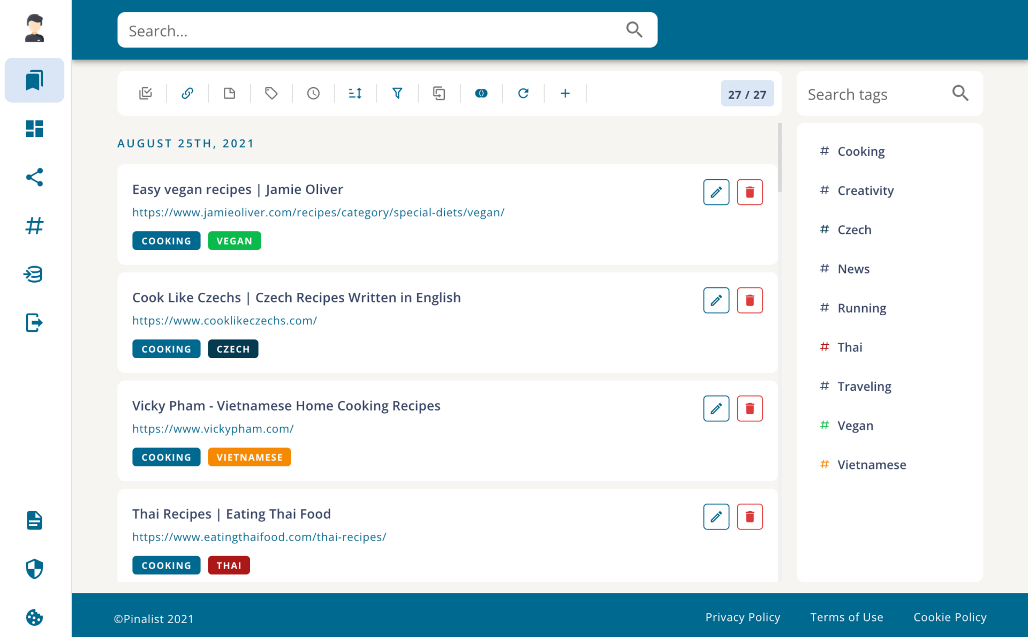Toggle the dark mode switch in toolbar

point(481,93)
